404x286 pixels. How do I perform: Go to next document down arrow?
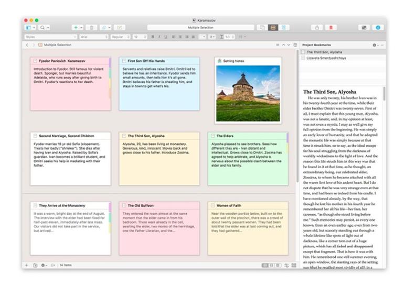tap(289, 45)
